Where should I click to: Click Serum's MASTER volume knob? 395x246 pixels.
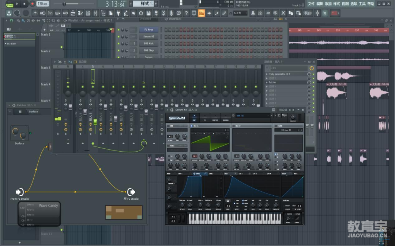point(293,117)
